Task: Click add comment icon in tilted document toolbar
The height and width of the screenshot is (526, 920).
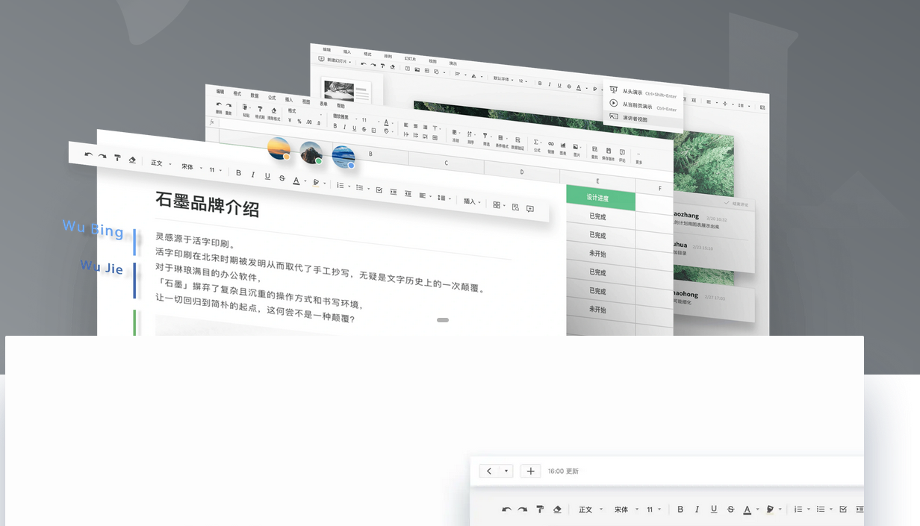Action: [x=530, y=208]
